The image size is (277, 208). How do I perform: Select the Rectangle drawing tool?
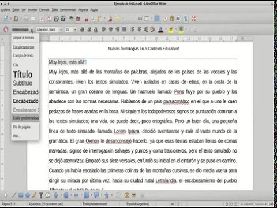click(21, 195)
